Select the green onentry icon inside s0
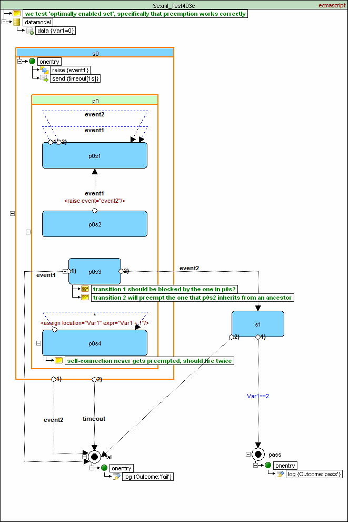Viewport: 349px width, 523px height. pyautogui.click(x=32, y=62)
